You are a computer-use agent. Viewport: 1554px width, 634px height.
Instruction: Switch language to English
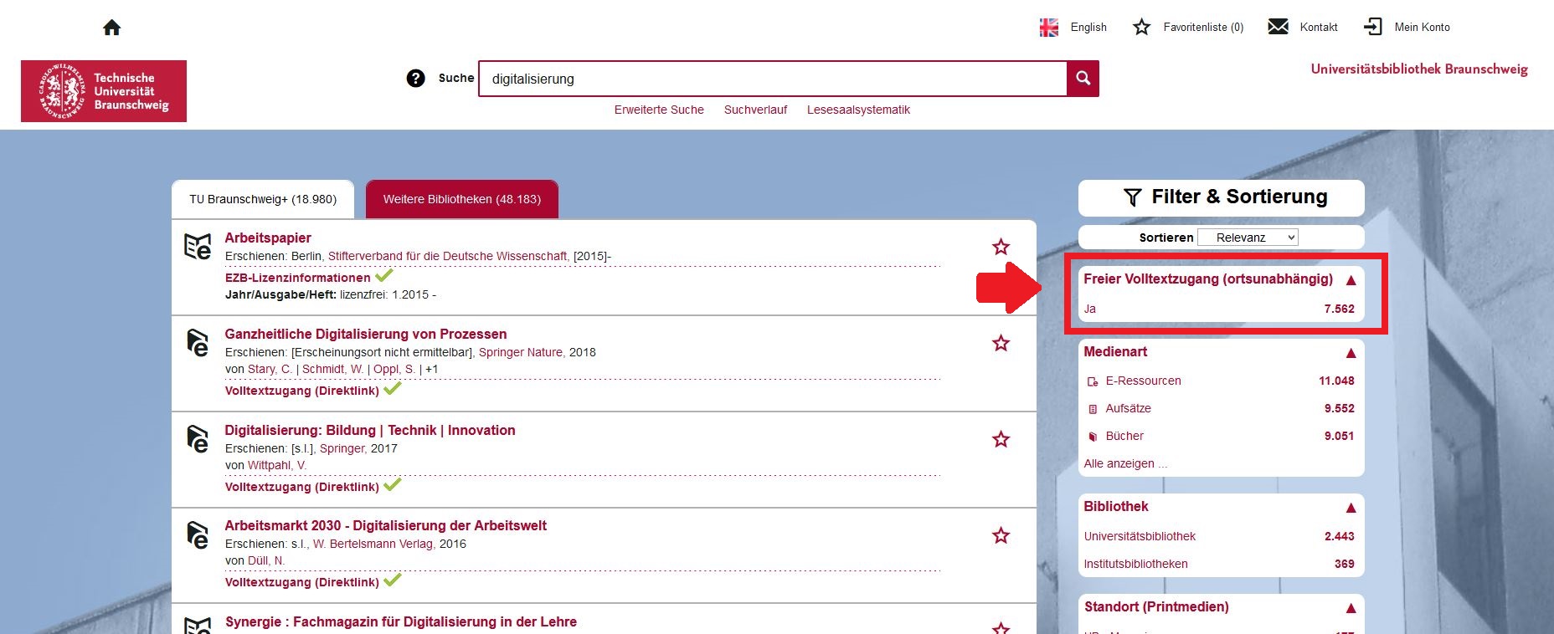click(1088, 27)
